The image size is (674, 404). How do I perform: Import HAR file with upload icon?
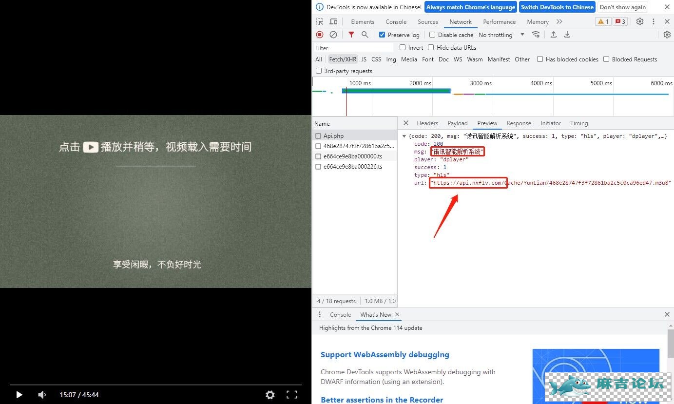point(554,35)
